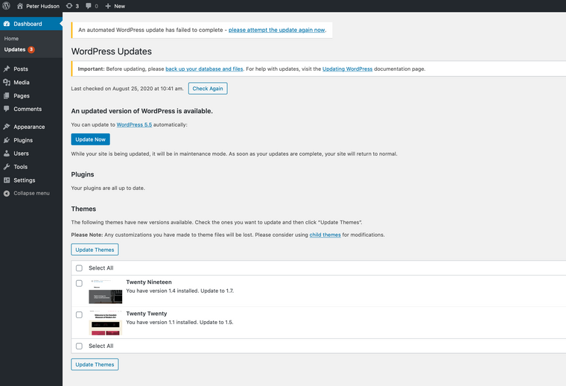Tick the Twenty Nineteen theme checkbox
566x386 pixels.
[79, 283]
